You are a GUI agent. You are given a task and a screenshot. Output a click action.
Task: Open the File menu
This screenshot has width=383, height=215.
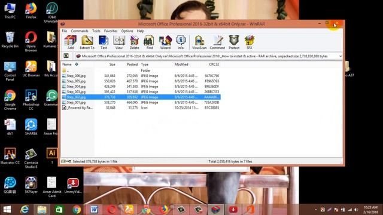click(64, 31)
